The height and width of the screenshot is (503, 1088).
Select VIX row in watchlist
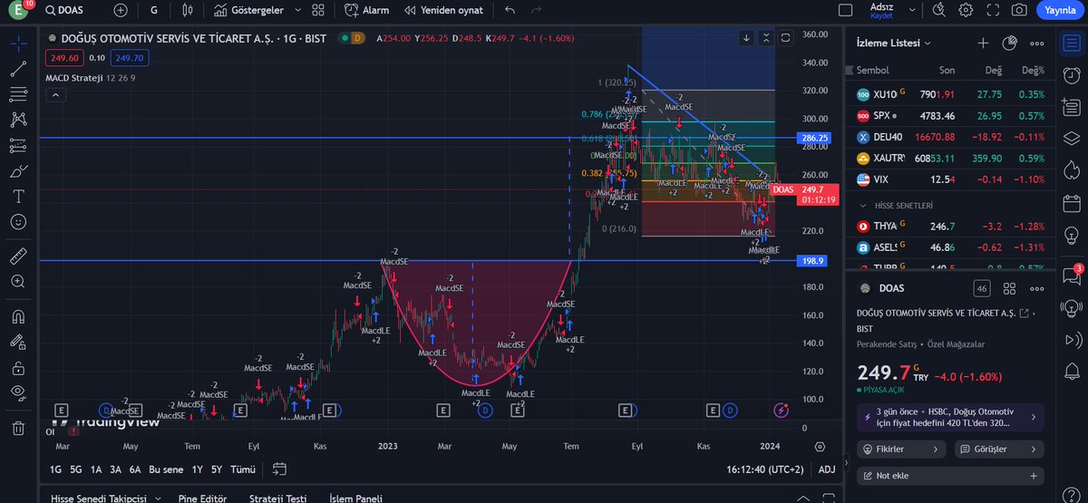tap(949, 179)
